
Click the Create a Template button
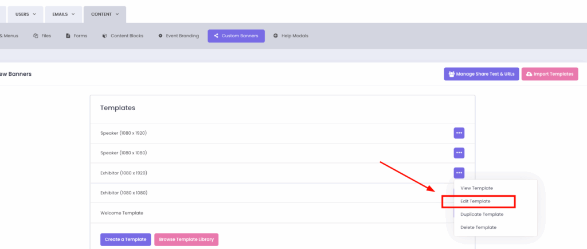126,239
